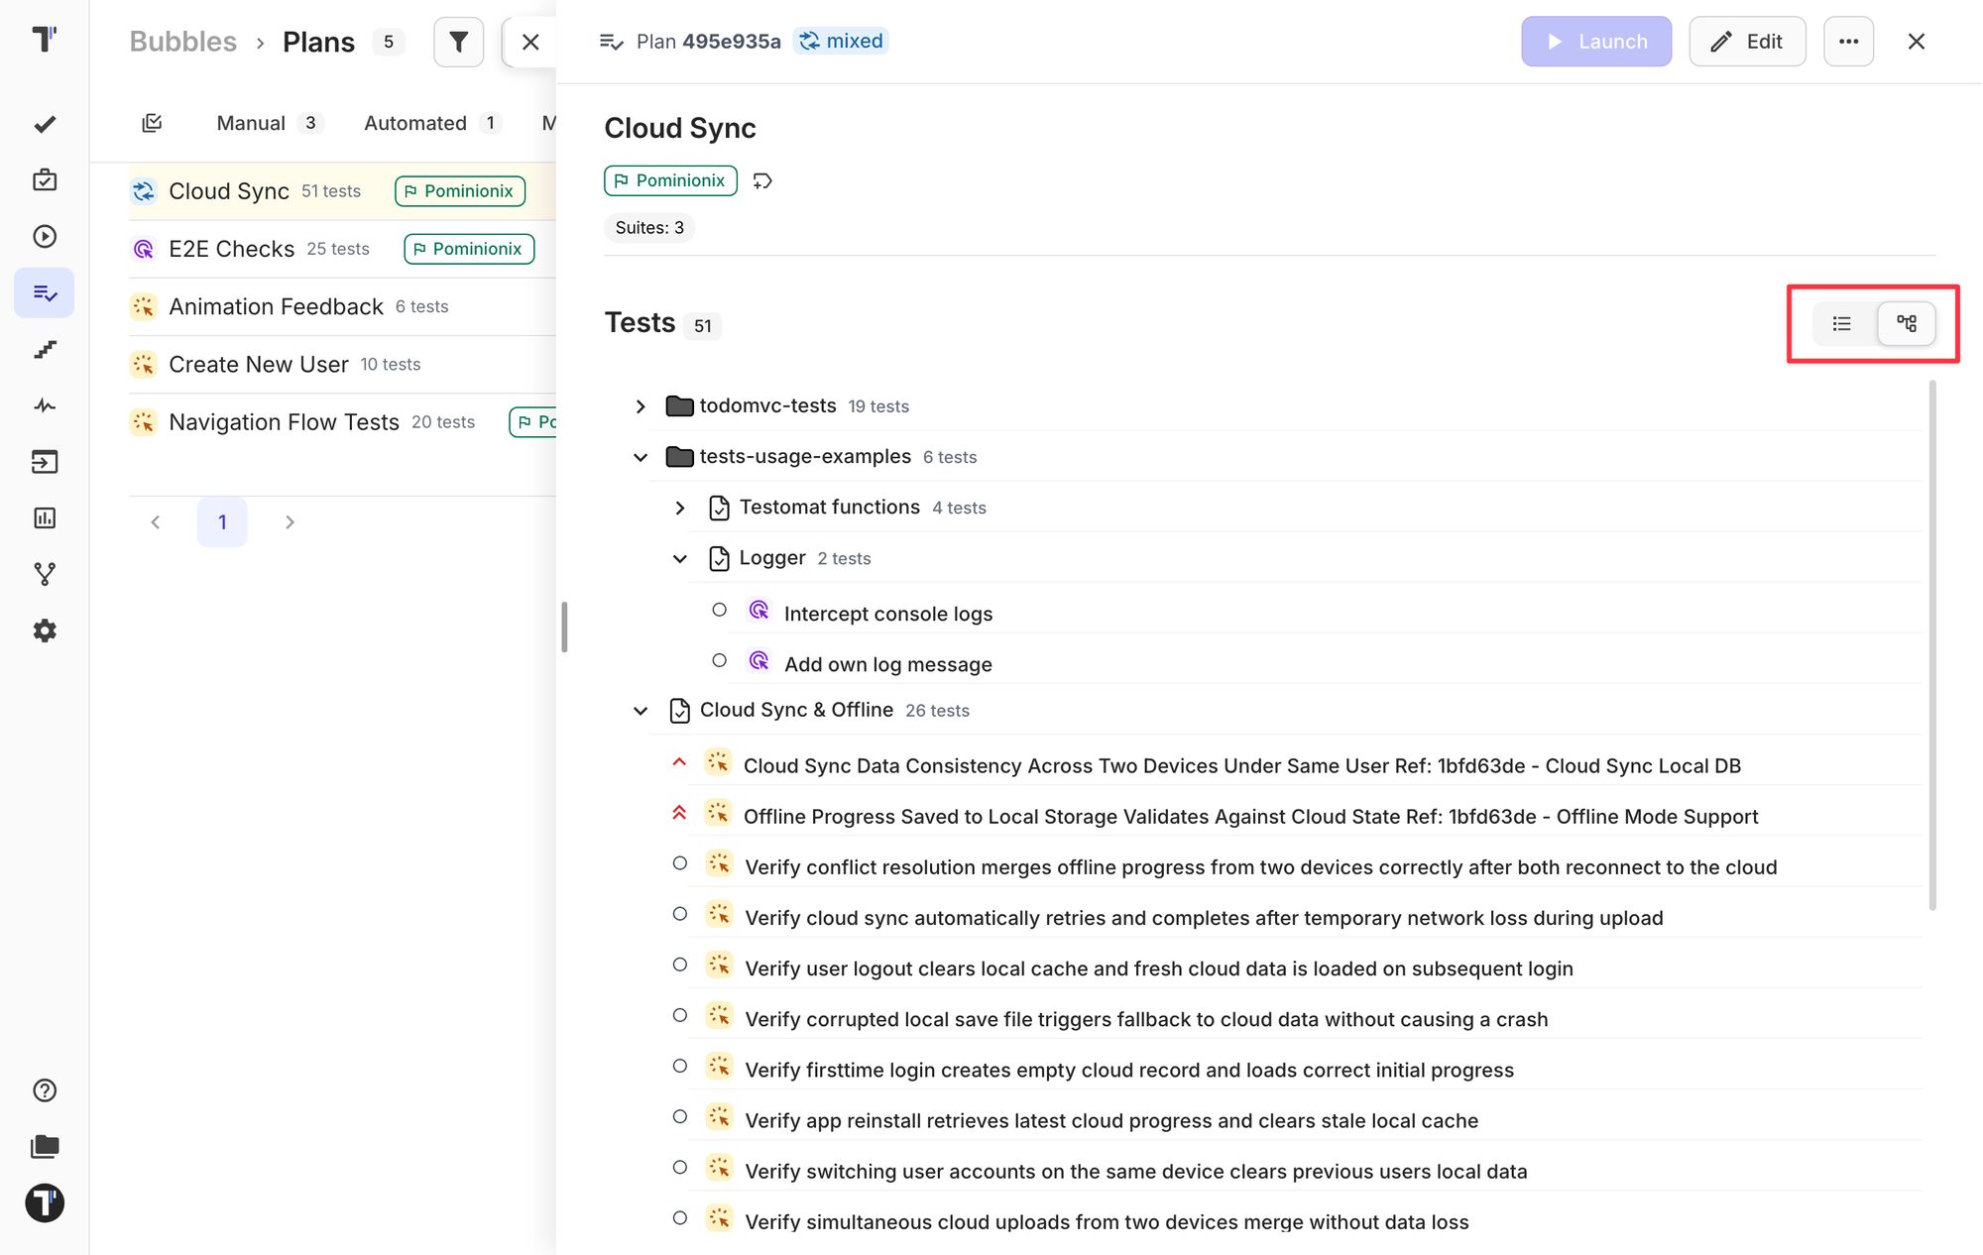Open the Help question mark icon

(x=45, y=1090)
